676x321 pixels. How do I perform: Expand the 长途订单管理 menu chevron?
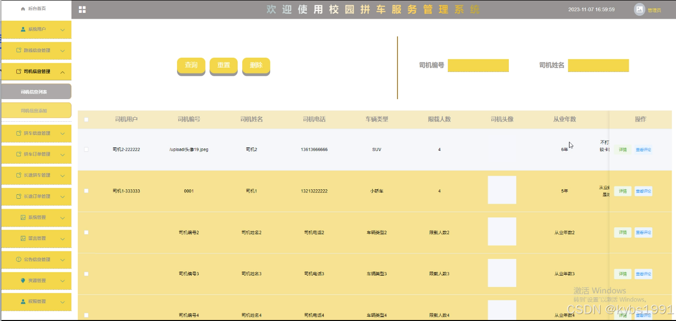(63, 197)
